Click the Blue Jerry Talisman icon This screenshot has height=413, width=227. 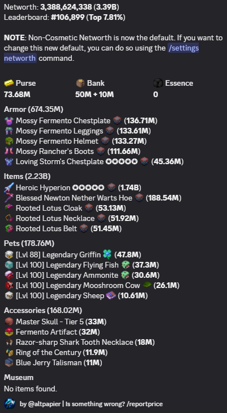[9, 362]
